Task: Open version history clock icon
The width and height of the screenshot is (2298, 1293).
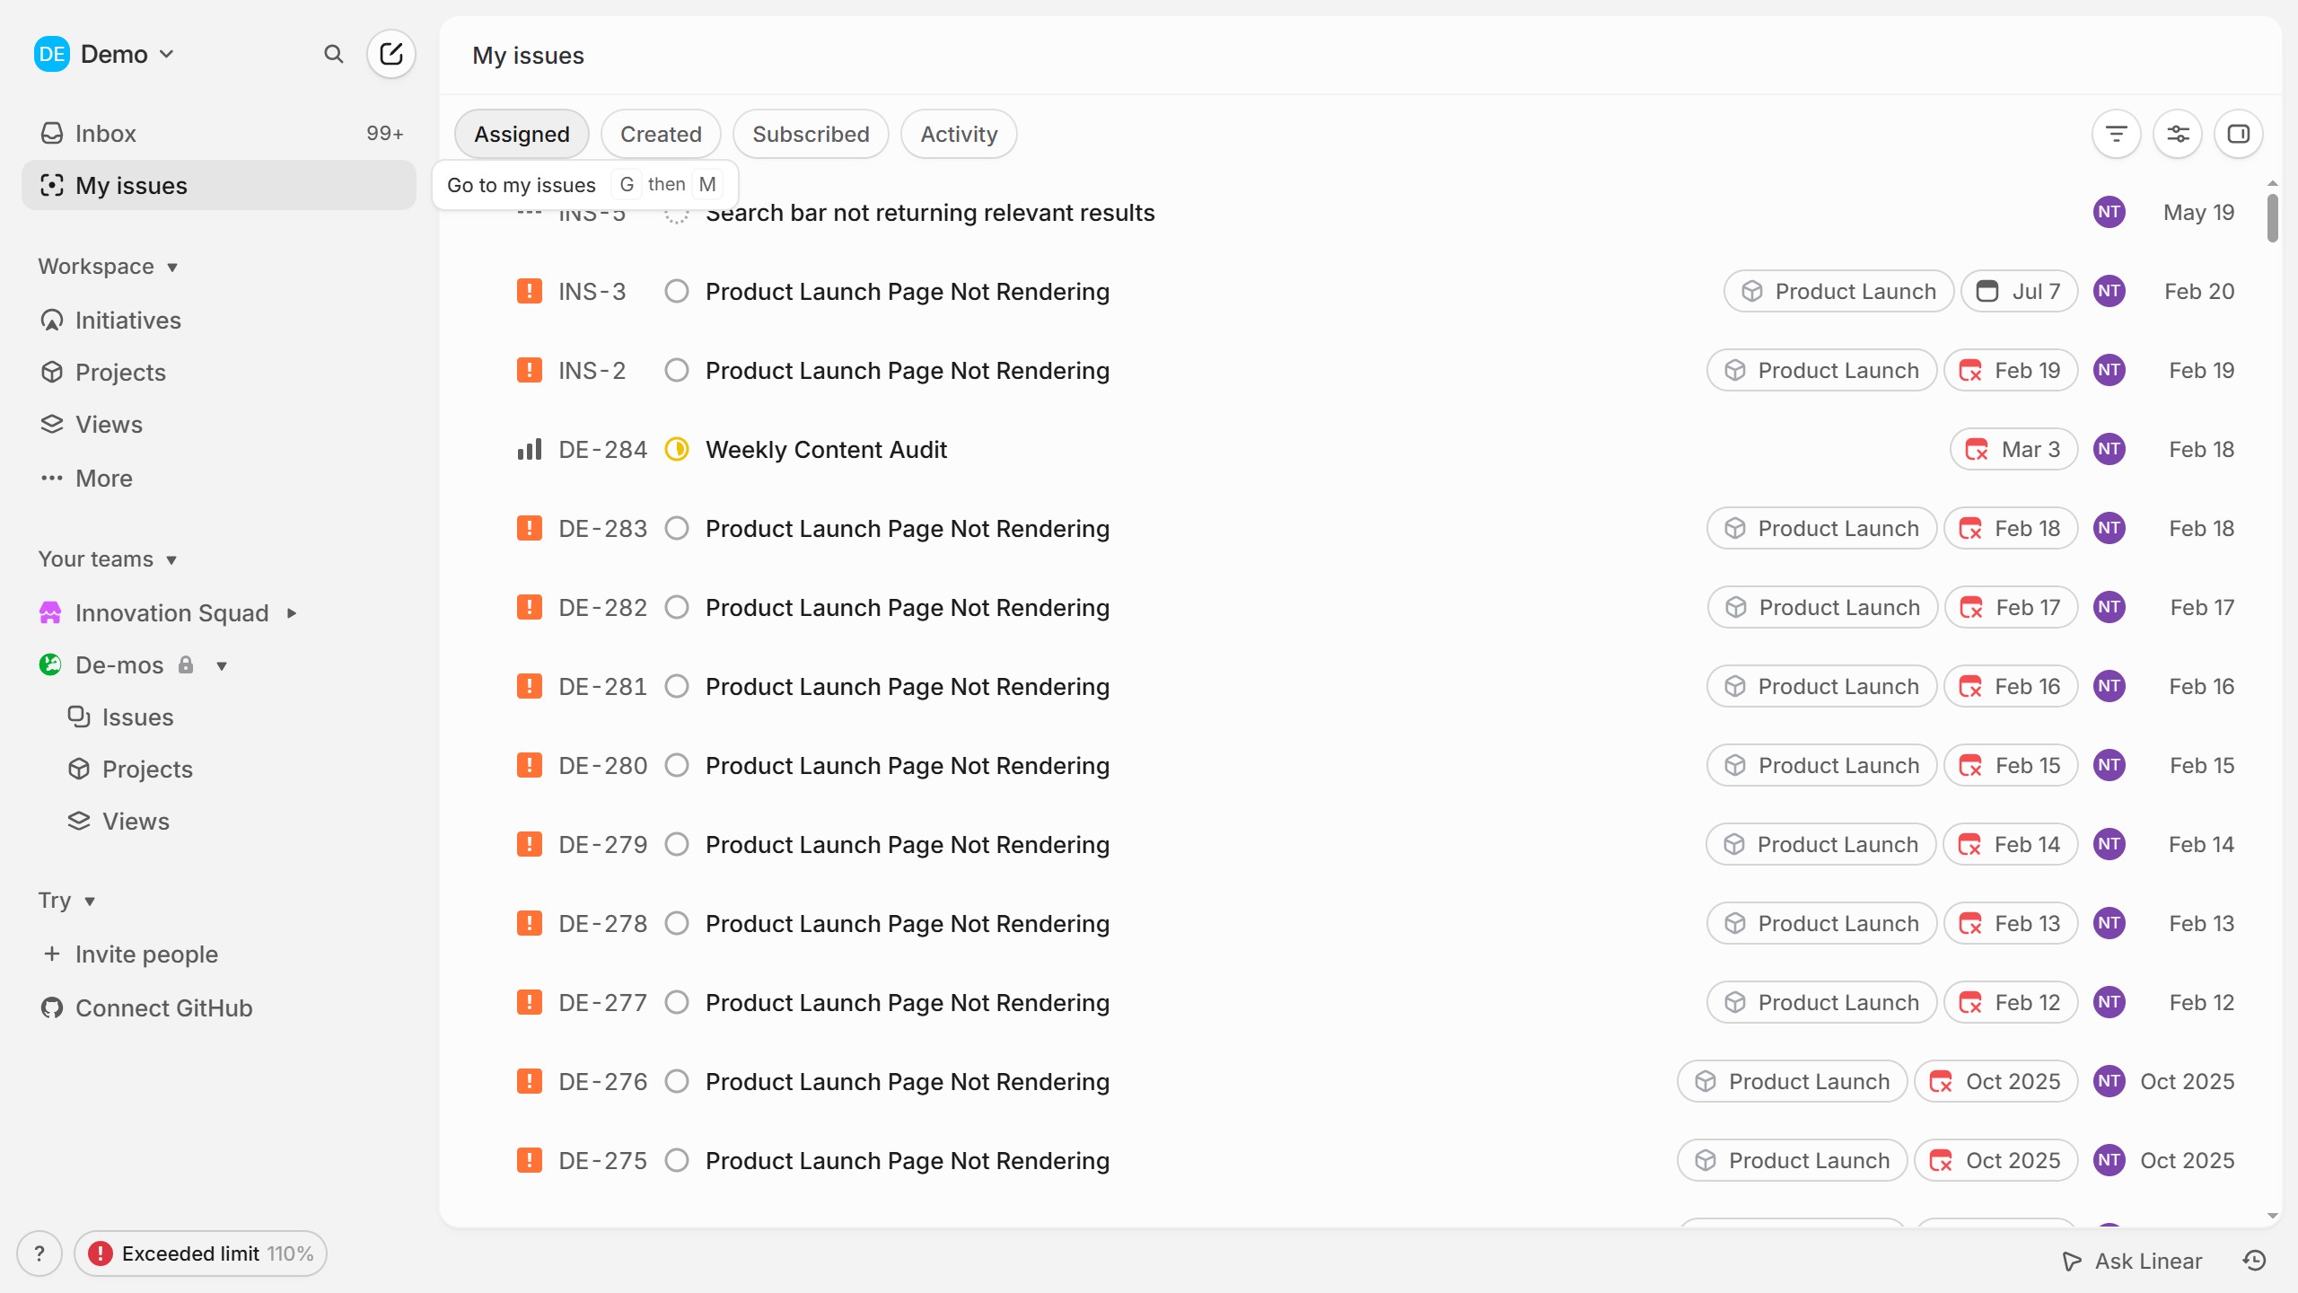Action: (2255, 1261)
